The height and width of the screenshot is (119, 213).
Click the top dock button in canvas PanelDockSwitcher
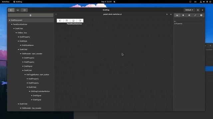[x=67, y=20]
